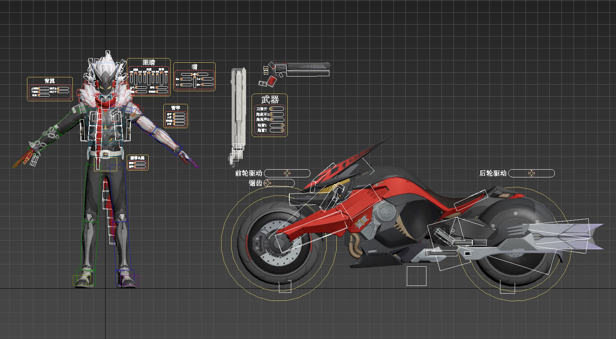616x339 pixels.
Task: Select the 眼睛 panel title text
Action: tap(149, 62)
